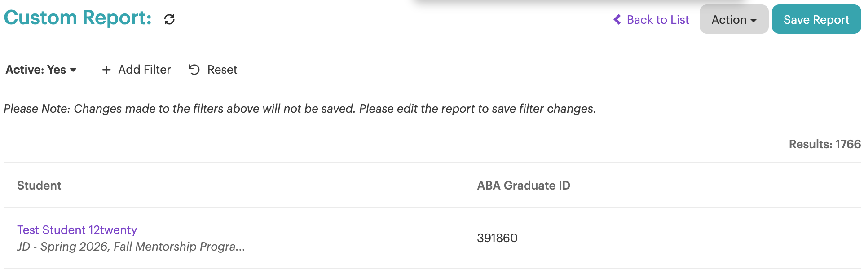Screen dimensions: 864x274
Task: Click the circular arrow icon beside Reset
Action: (194, 70)
